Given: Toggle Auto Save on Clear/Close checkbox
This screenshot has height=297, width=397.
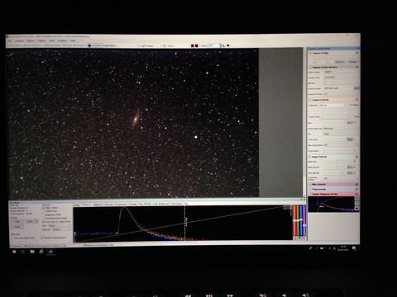Looking at the screenshot, I should [43, 221].
